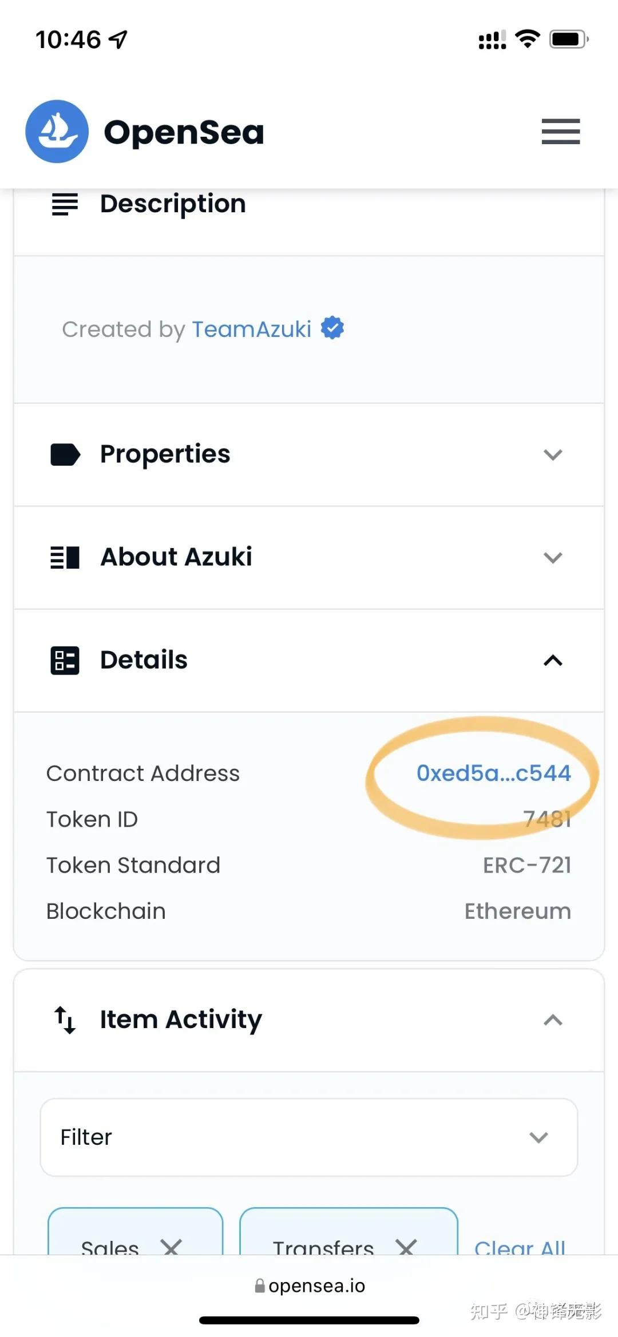Viewport: 618px width, 1337px height.
Task: Remove the Transfers filter chip
Action: (406, 1246)
